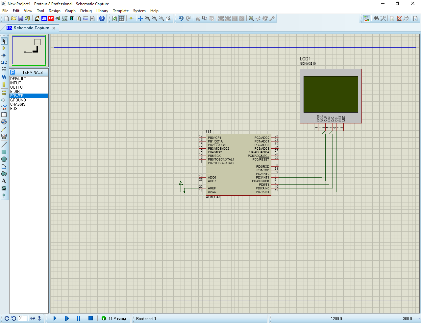421x323 pixels.
Task: Select Generator Mode sine-wave tool
Action: [x=4, y=122]
